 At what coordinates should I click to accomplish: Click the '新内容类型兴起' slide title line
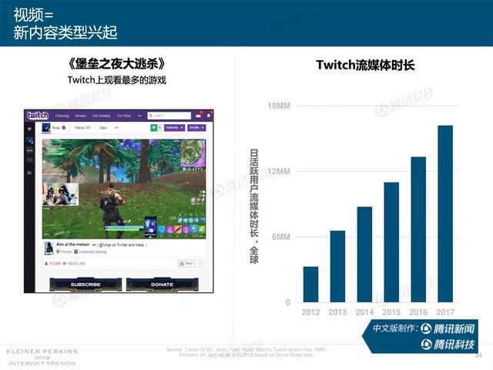pyautogui.click(x=65, y=32)
